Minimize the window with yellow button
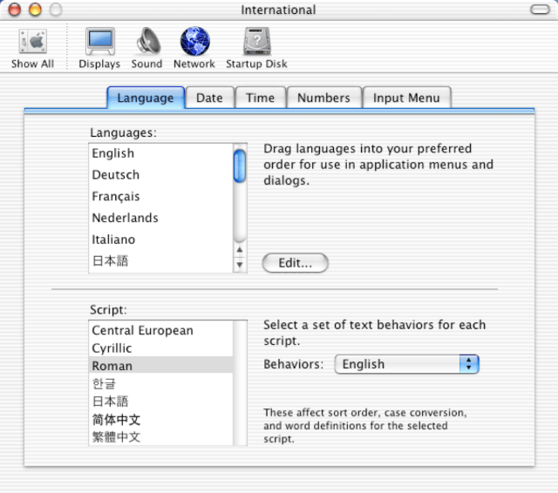Screen dimensions: 558x493 click(x=35, y=10)
